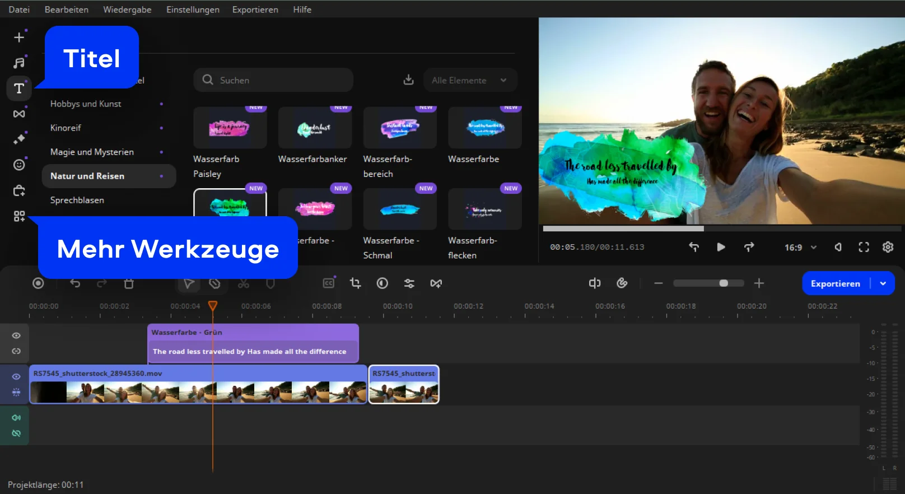Expand the Exportieren options arrow

click(x=883, y=283)
